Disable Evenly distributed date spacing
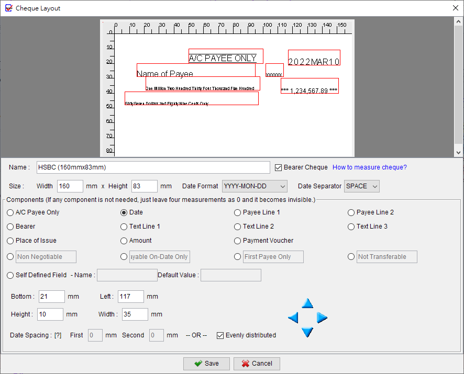The height and width of the screenshot is (374, 464). pos(221,335)
